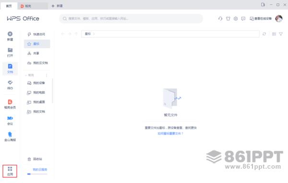The height and width of the screenshot is (183, 288).
Task: Click the headset customer service icon
Action: tap(220, 19)
